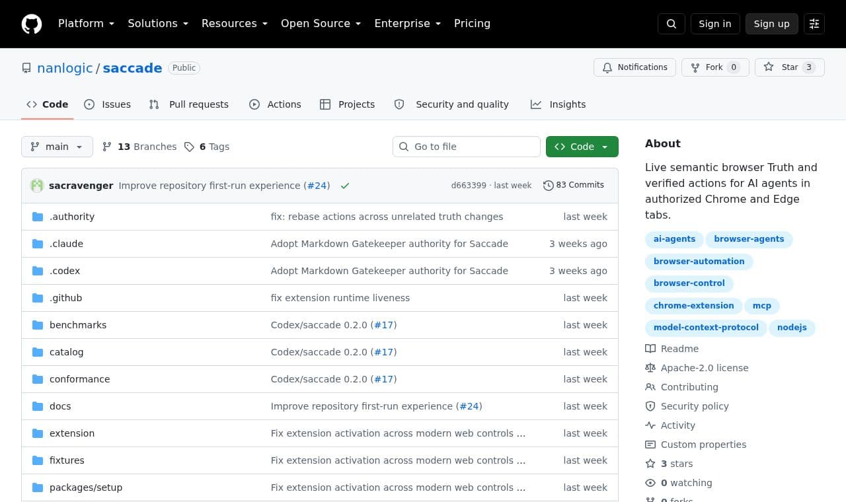Click the Sign in button

pos(715,24)
